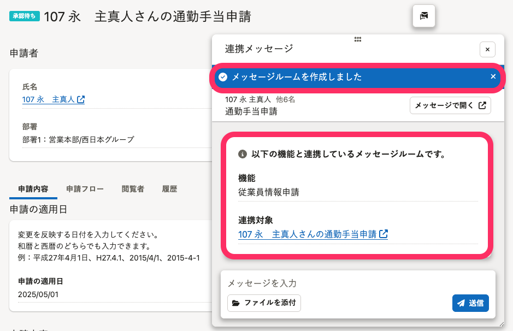Click the メッセージで開く button
The image size is (513, 331).
pyautogui.click(x=450, y=105)
